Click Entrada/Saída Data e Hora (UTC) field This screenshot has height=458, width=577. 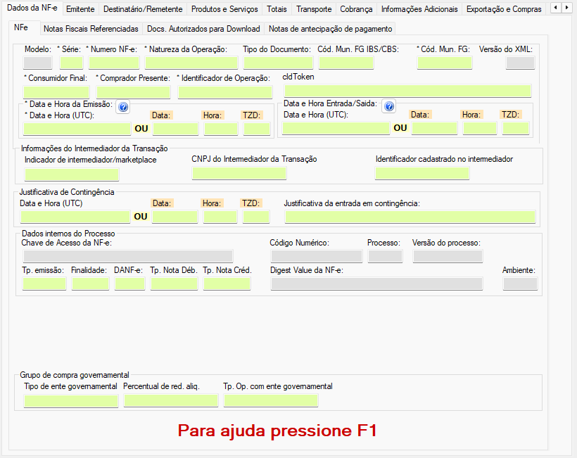(336, 128)
